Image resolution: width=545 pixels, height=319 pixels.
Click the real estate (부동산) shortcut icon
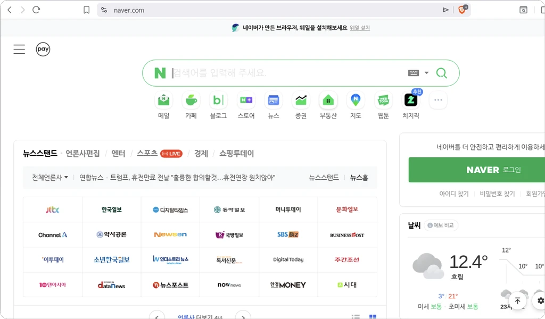328,100
